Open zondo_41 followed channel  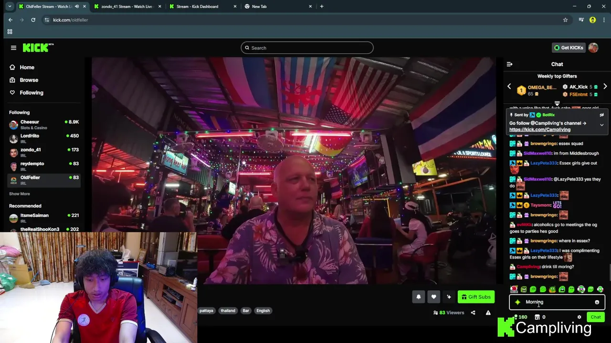click(44, 152)
